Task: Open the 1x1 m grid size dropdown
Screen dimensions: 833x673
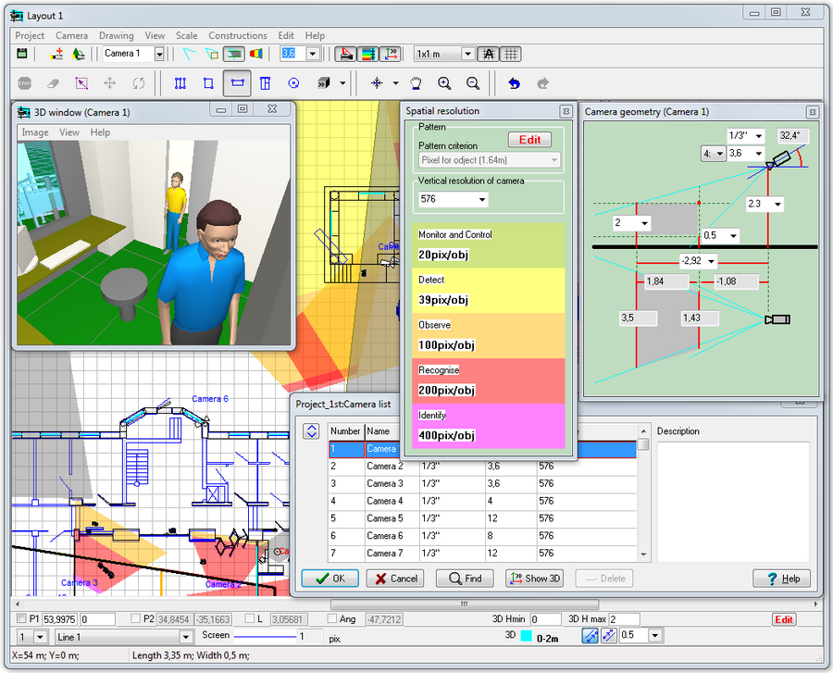Action: 467,54
